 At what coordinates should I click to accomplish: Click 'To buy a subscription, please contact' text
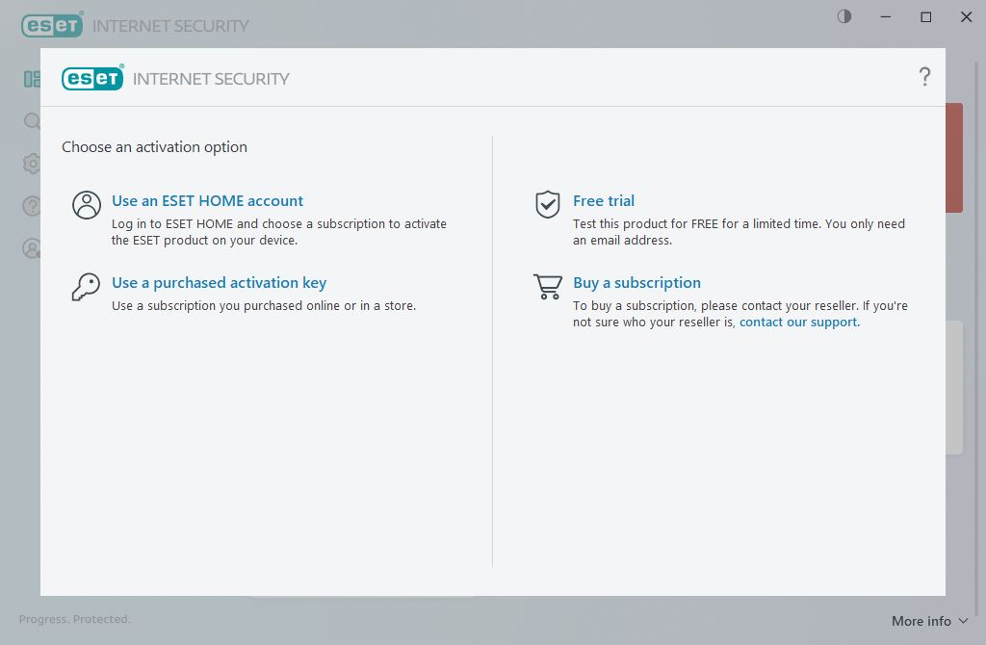click(x=740, y=314)
